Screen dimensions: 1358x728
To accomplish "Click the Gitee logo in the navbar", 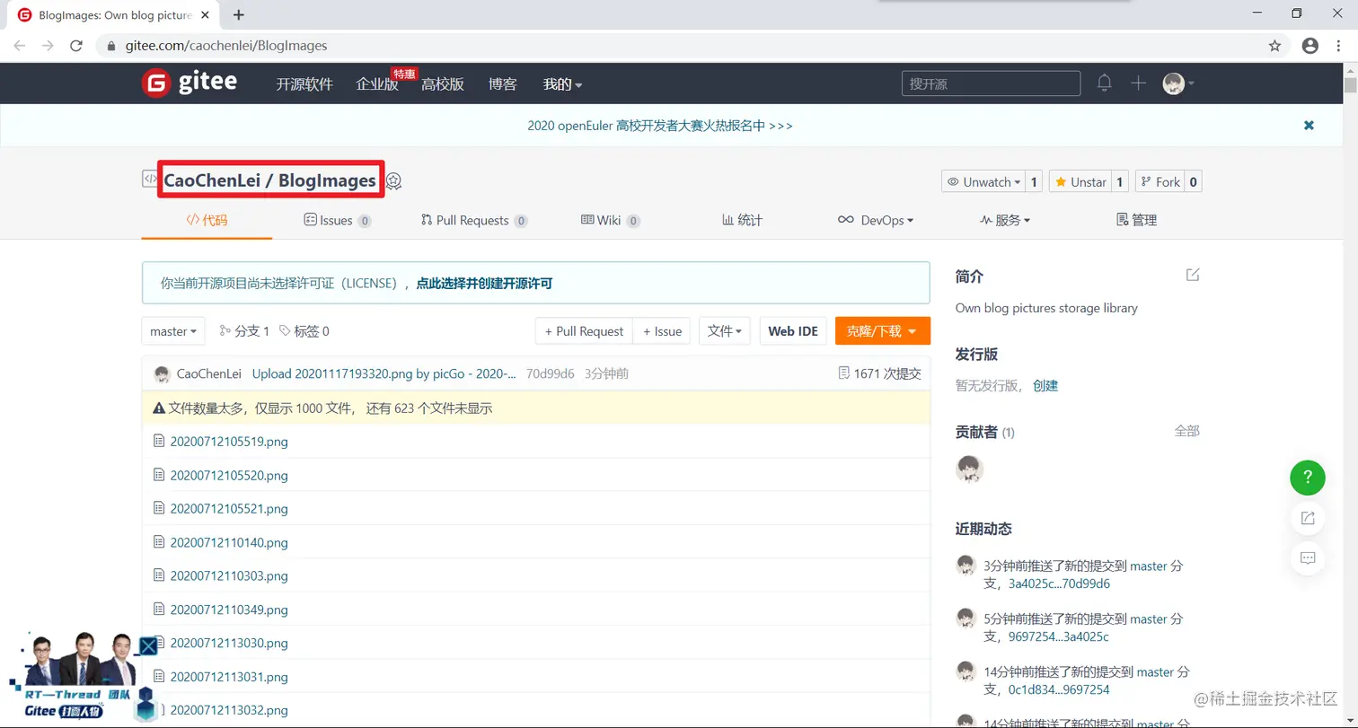I will pyautogui.click(x=190, y=83).
